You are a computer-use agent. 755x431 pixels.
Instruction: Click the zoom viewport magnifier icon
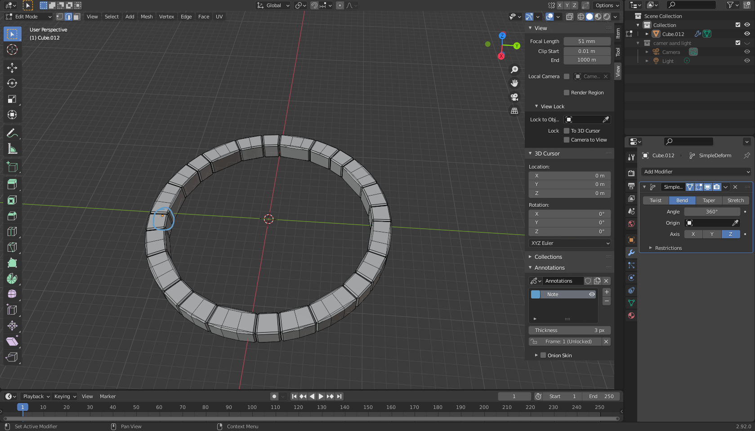[x=514, y=70]
